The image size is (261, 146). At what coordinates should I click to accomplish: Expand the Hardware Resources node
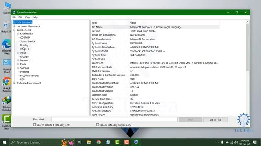point(15,26)
